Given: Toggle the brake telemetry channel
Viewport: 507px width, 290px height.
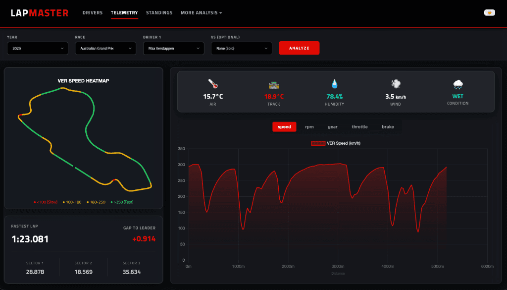Looking at the screenshot, I should point(388,127).
